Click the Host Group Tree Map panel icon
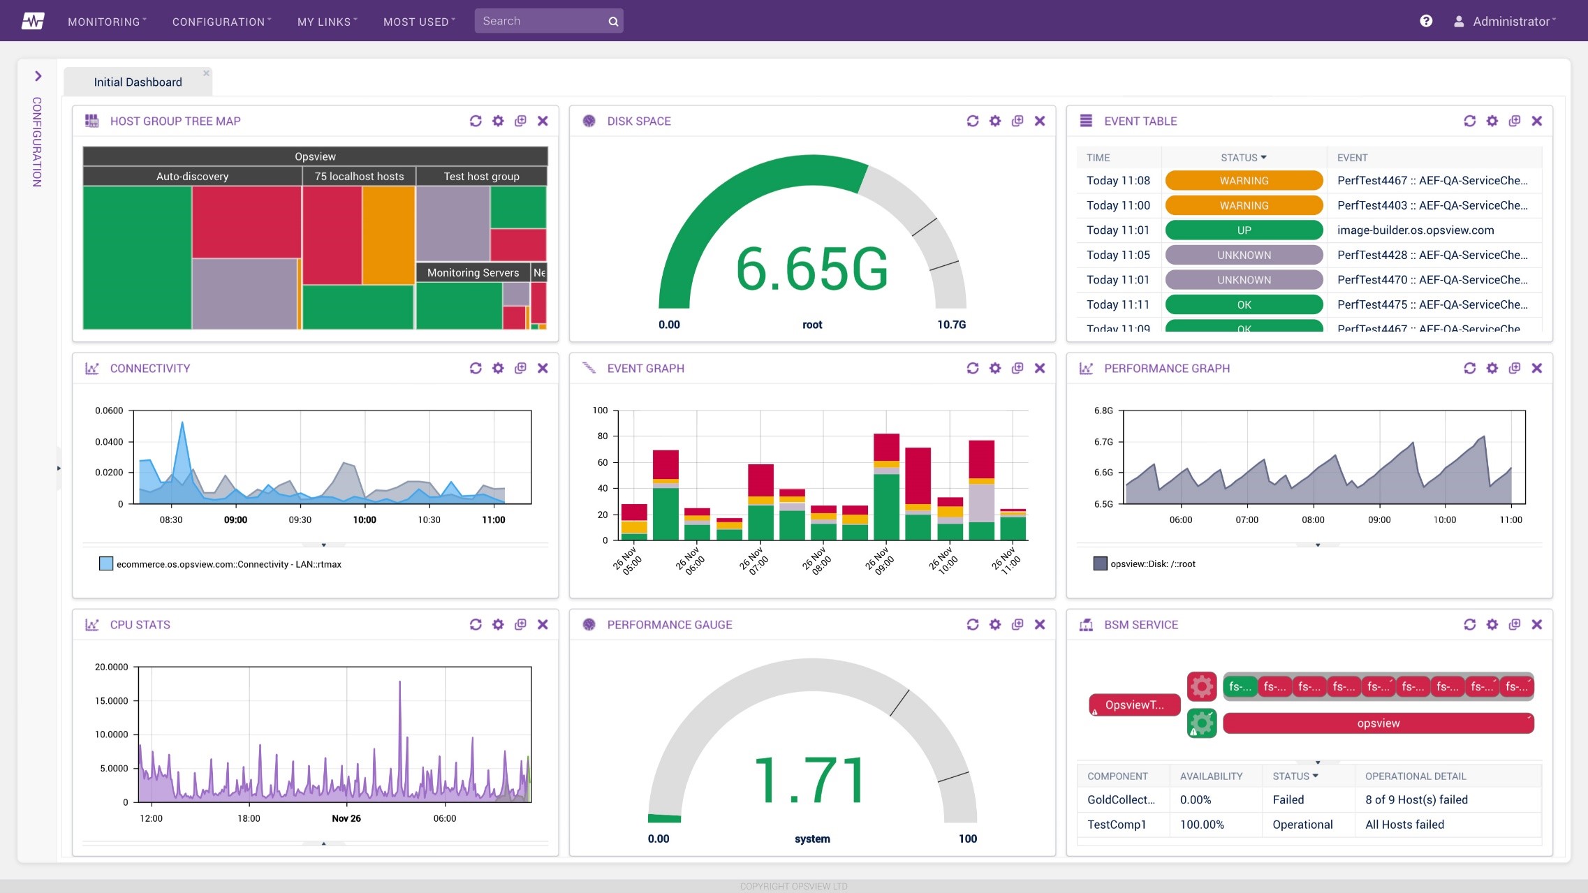1588x893 pixels. coord(93,121)
